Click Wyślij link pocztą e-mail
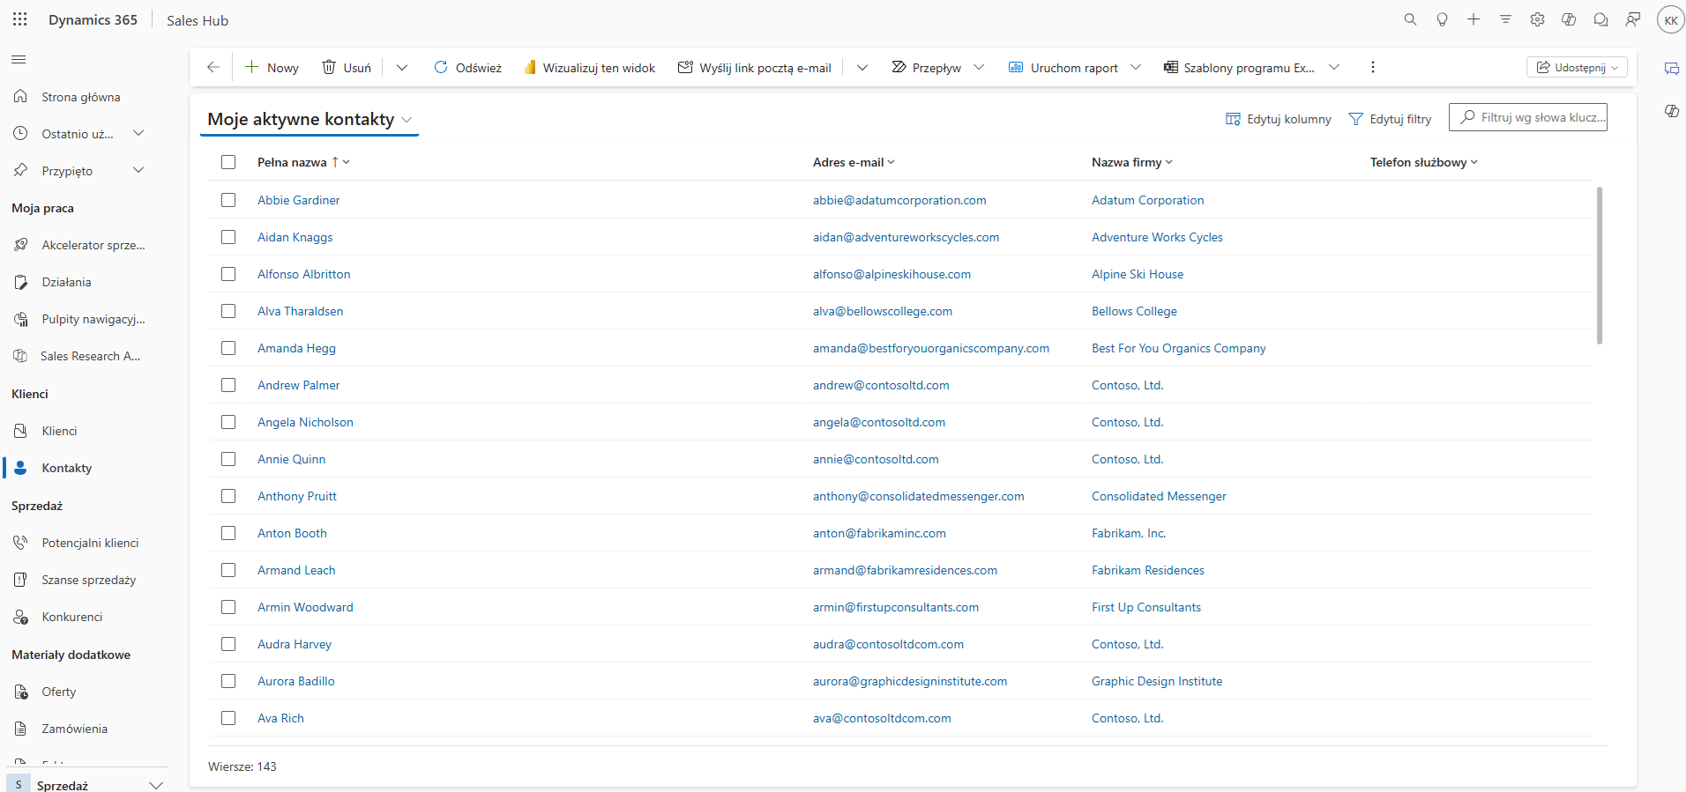The image size is (1686, 792). pos(755,67)
